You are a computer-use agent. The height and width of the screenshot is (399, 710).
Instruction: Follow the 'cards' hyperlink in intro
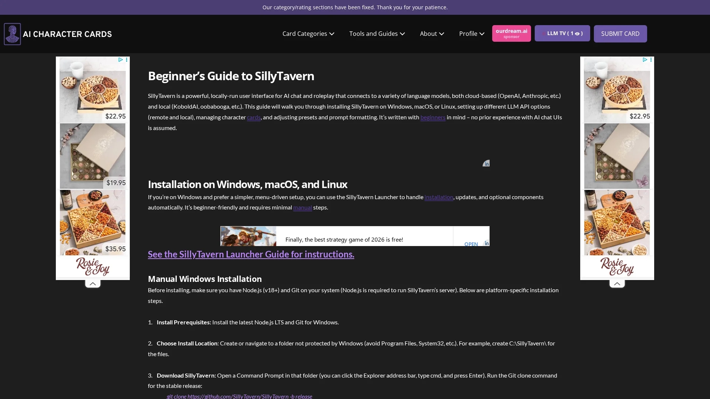click(x=254, y=117)
